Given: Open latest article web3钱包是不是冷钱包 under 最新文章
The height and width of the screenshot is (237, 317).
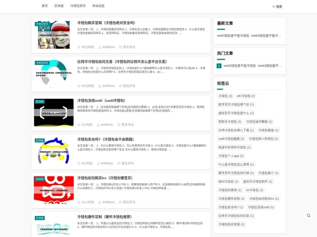Looking at the screenshot, I should tap(249, 36).
